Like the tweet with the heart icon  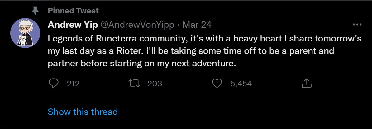point(217,83)
